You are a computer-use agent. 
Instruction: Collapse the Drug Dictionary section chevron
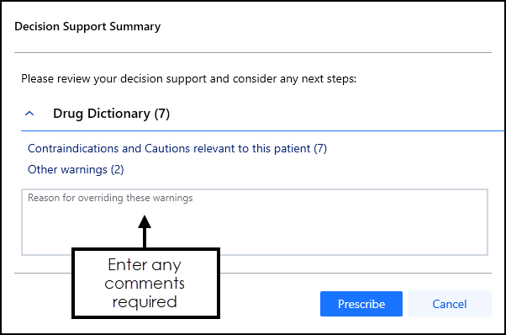[x=29, y=114]
